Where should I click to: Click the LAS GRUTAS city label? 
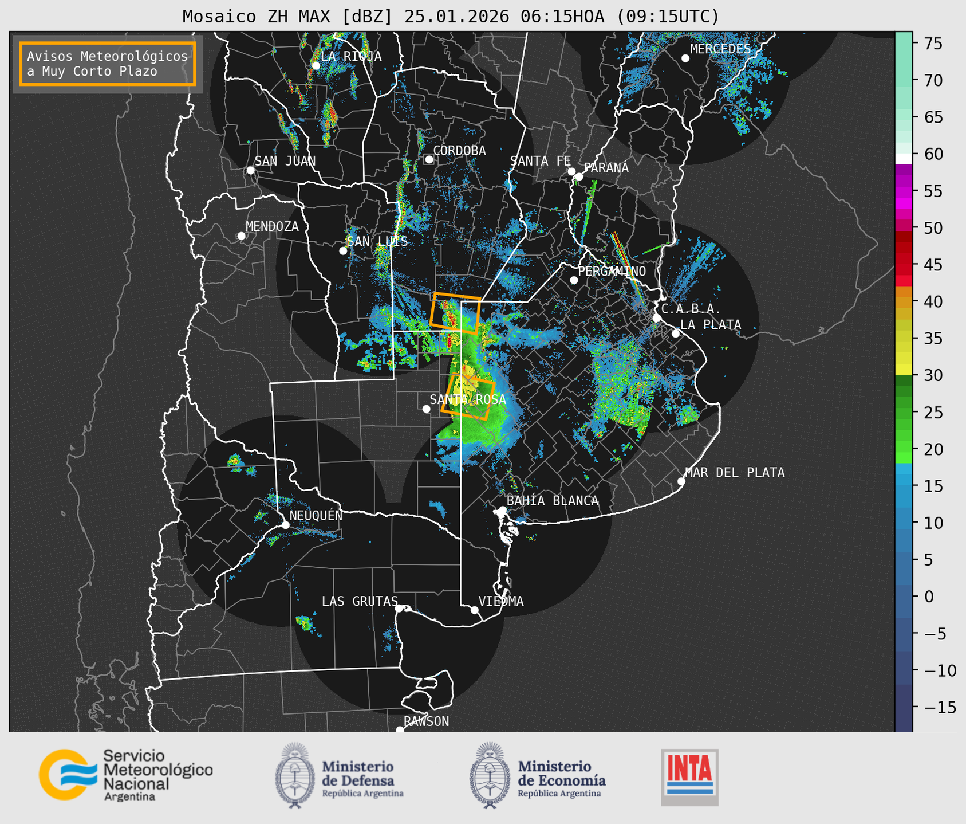tap(360, 601)
